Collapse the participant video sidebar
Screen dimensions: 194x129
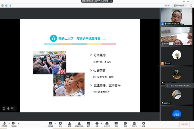tap(158, 65)
